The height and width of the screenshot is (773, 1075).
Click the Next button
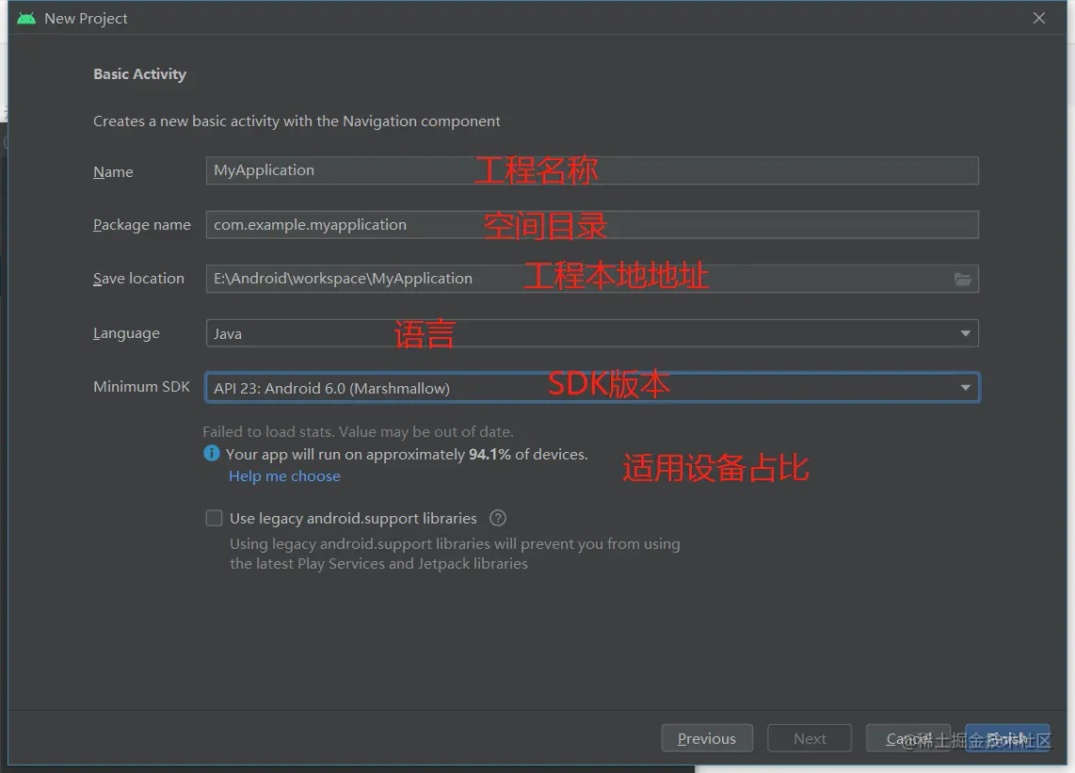810,739
